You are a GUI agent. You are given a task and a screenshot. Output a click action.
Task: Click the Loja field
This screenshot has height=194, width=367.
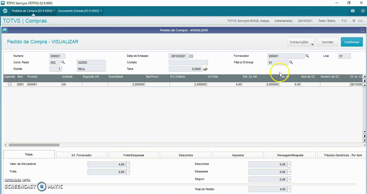click(x=344, y=56)
